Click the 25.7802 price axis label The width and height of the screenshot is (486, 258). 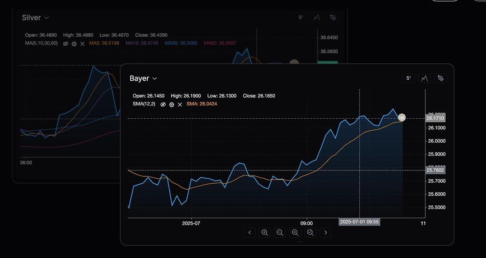click(x=435, y=170)
